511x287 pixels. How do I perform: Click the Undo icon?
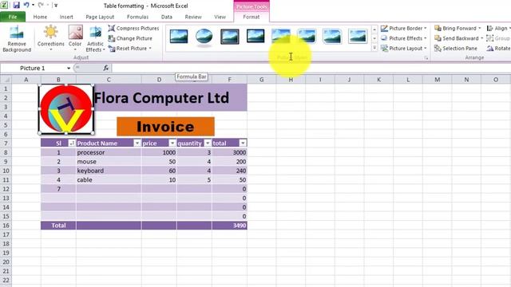click(x=26, y=5)
